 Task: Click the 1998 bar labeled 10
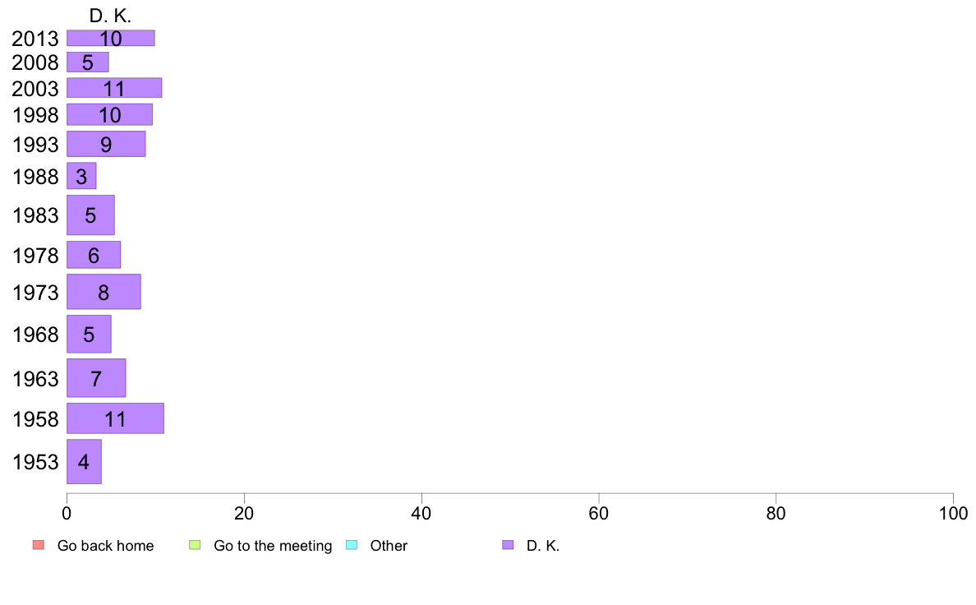pyautogui.click(x=109, y=114)
